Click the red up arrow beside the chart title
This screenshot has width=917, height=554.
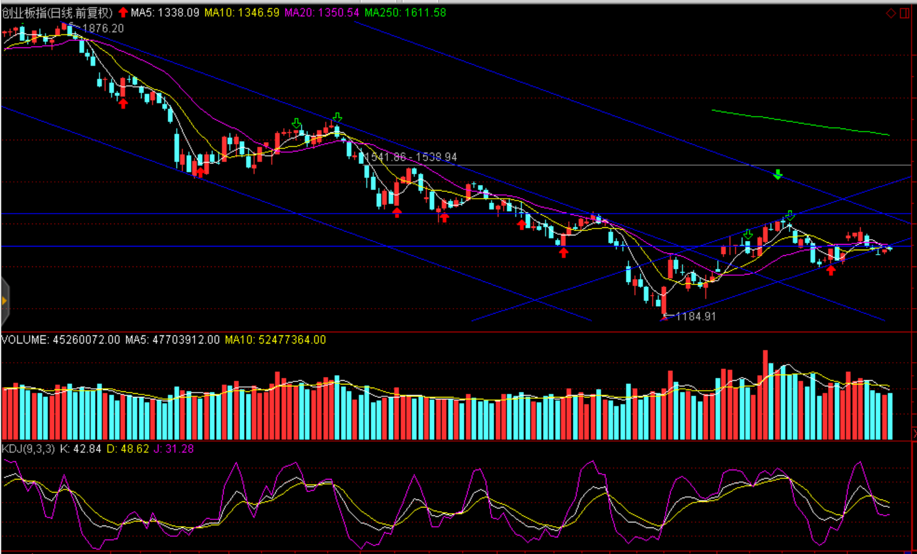tap(123, 12)
